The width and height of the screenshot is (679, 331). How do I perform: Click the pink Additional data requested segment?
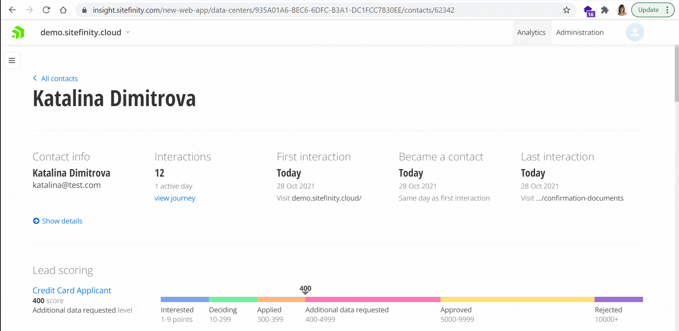[372, 299]
